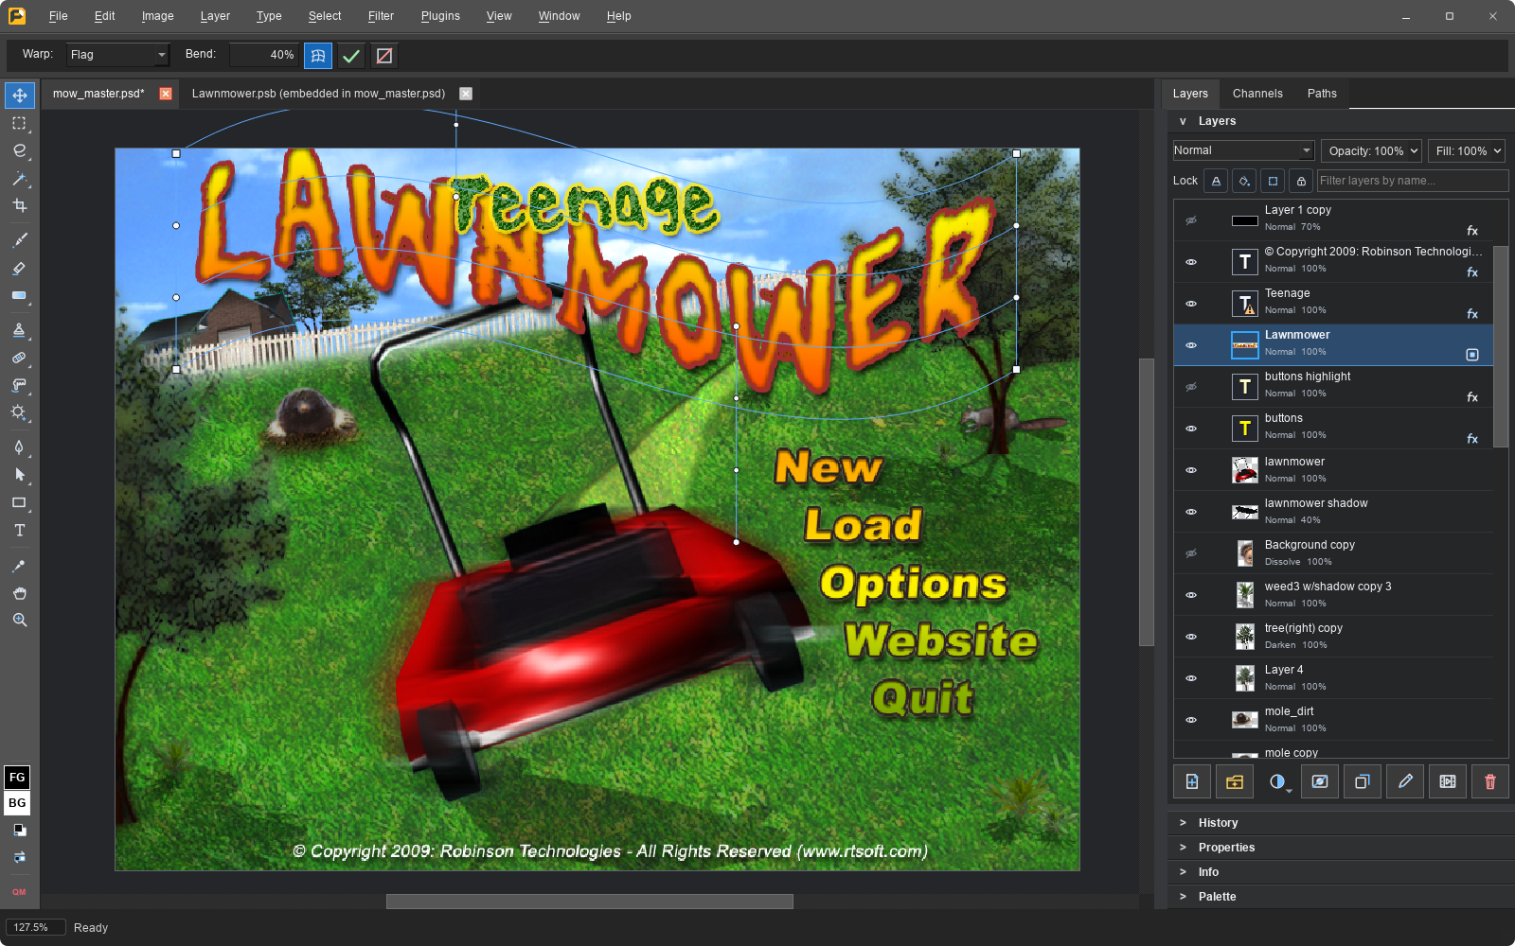Click the FG foreground color swatch
This screenshot has width=1515, height=946.
pyautogui.click(x=17, y=778)
